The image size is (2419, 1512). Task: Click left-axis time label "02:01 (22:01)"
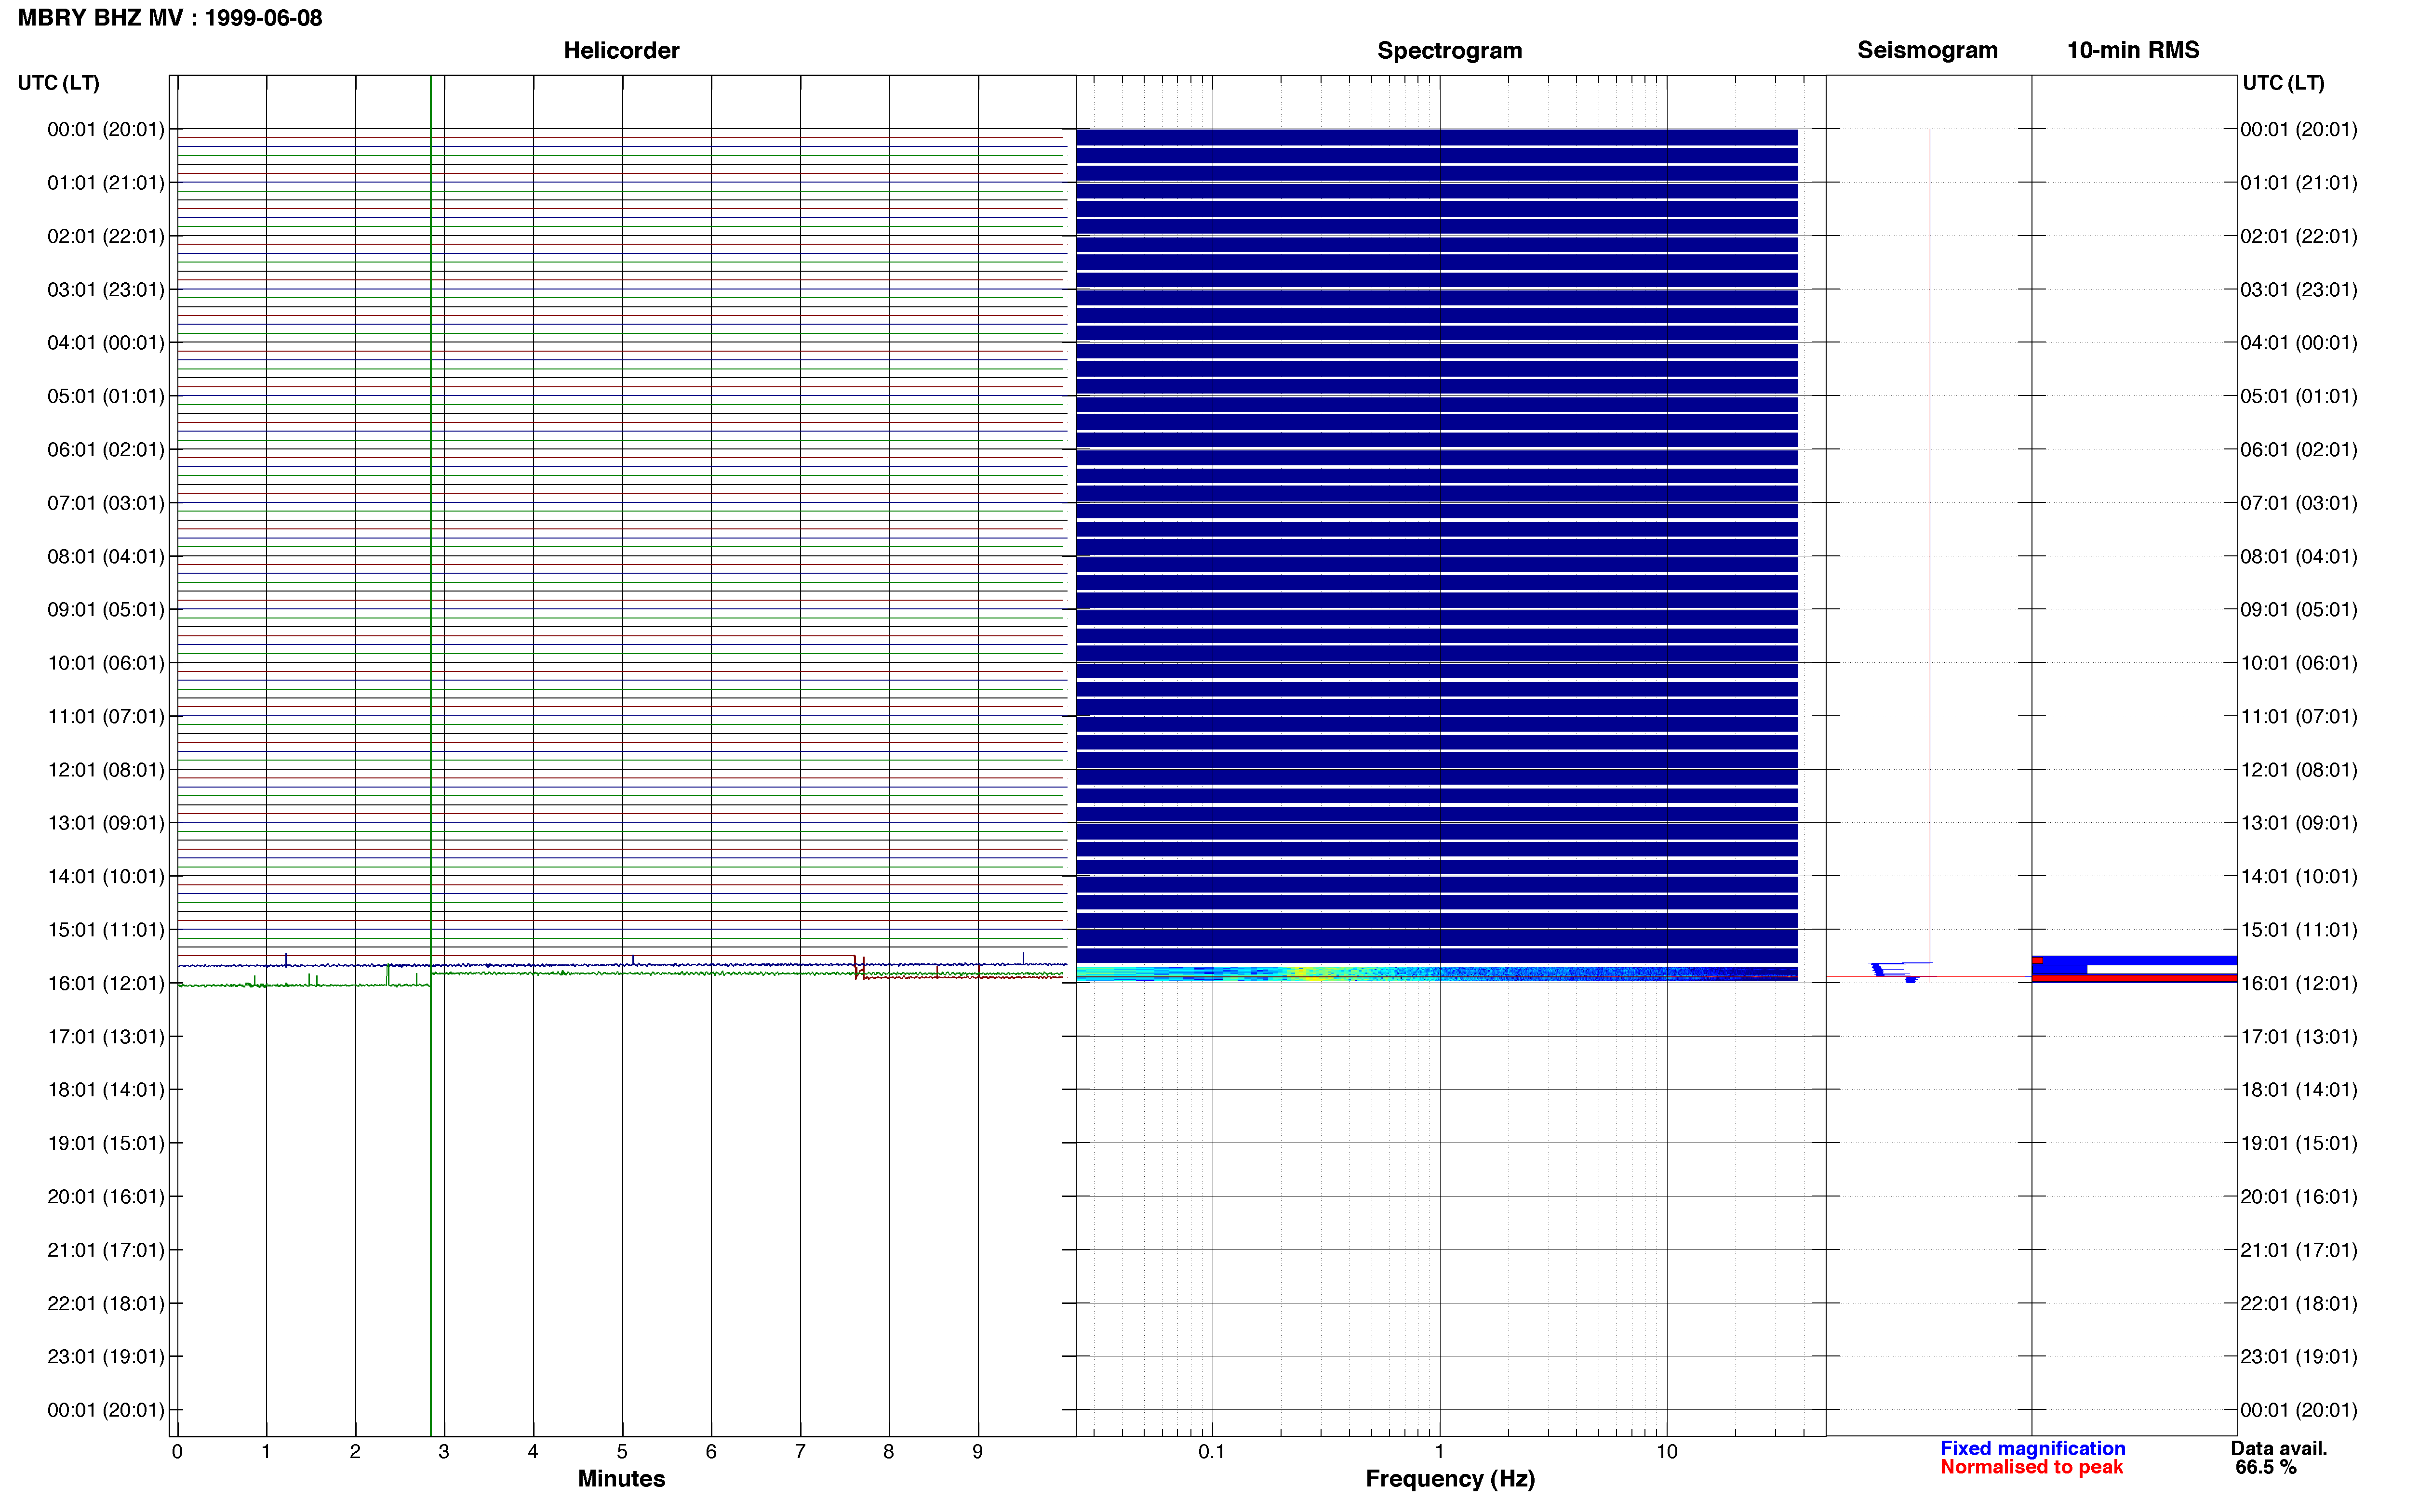click(106, 236)
